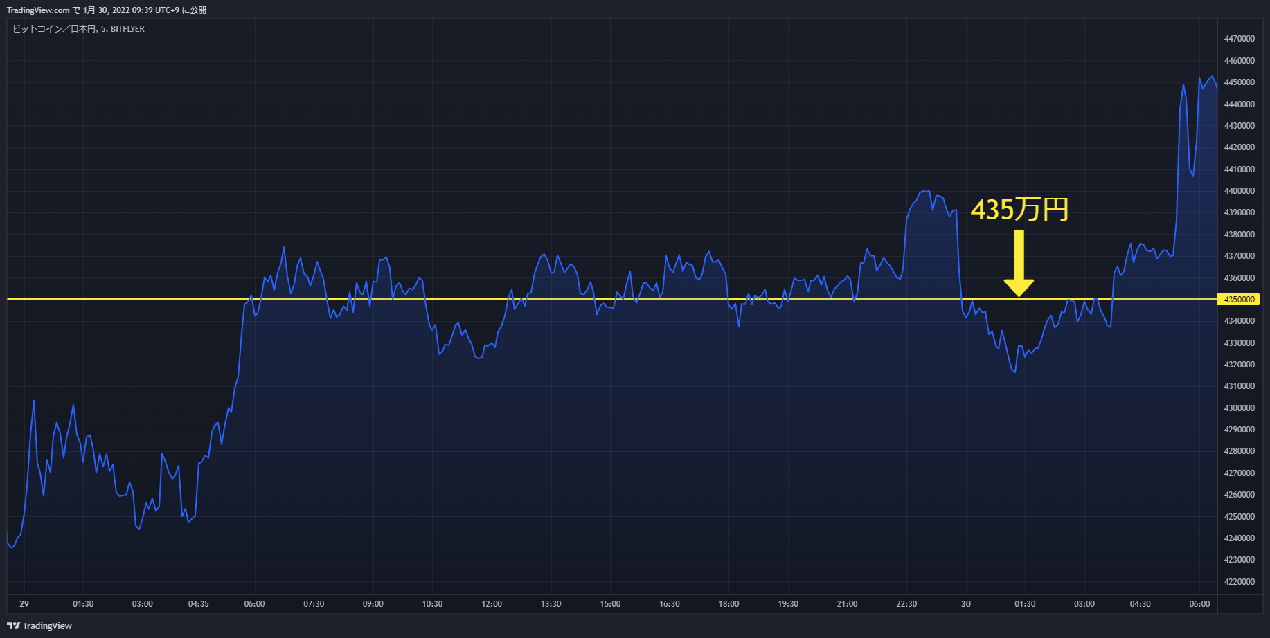This screenshot has width=1270, height=638.
Task: Click the 29 date label on time axis
Action: coord(24,604)
